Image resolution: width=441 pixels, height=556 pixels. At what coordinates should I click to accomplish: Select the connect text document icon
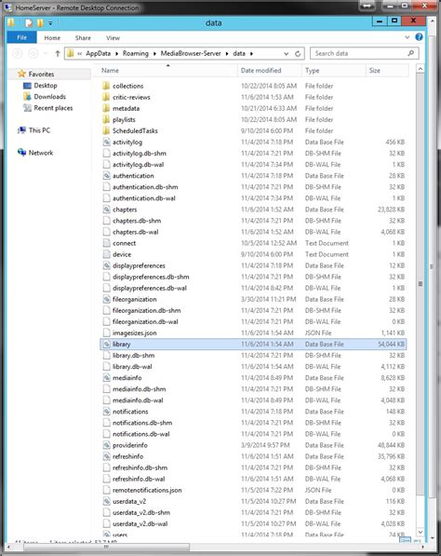pos(106,243)
